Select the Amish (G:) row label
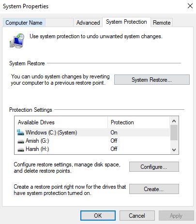Image resolution: width=196 pixels, height=224 pixels. [37, 141]
